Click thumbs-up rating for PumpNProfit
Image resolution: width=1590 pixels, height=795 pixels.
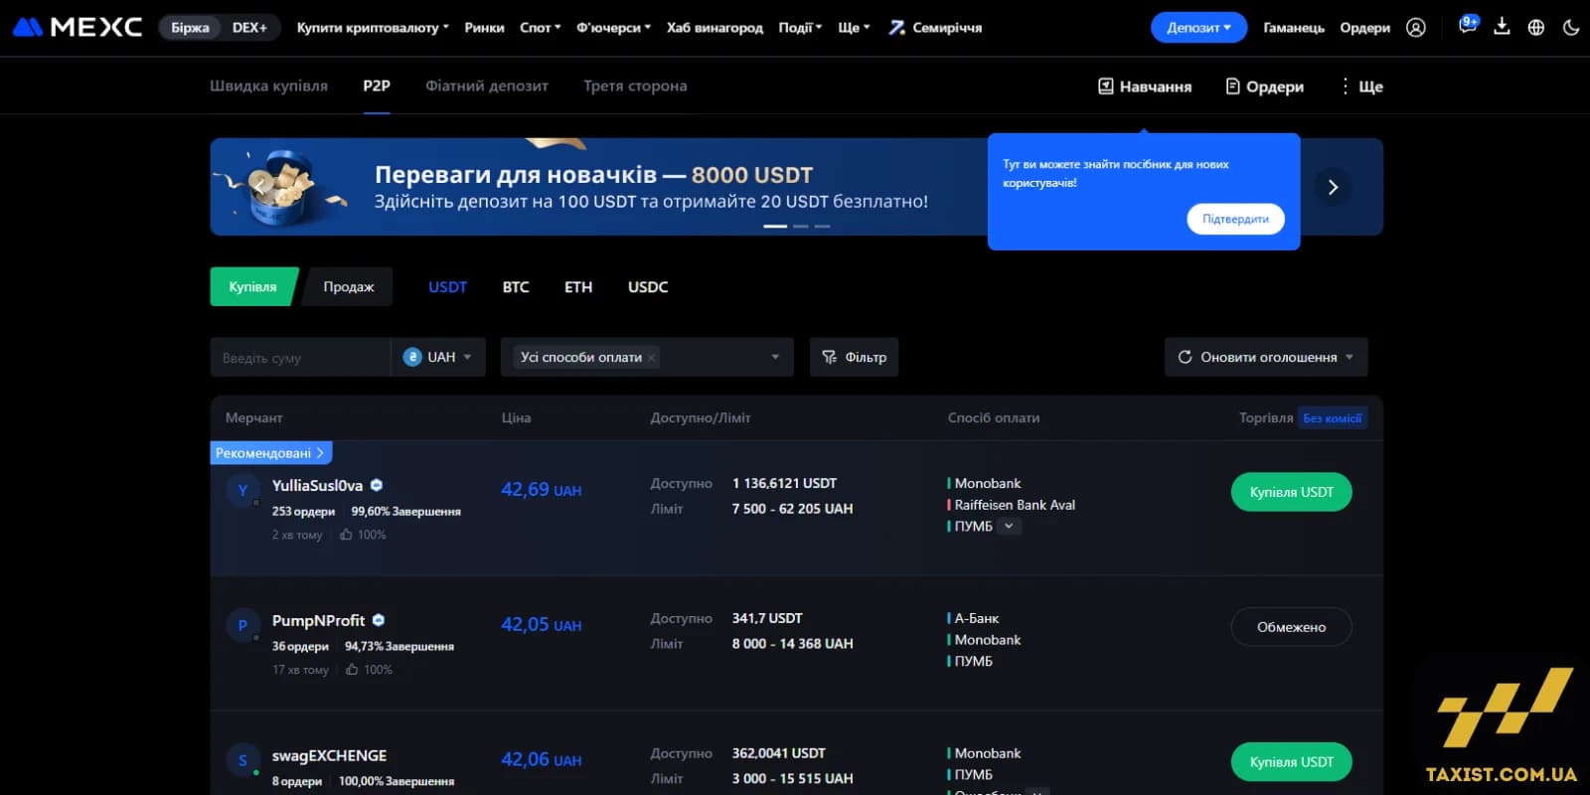352,670
